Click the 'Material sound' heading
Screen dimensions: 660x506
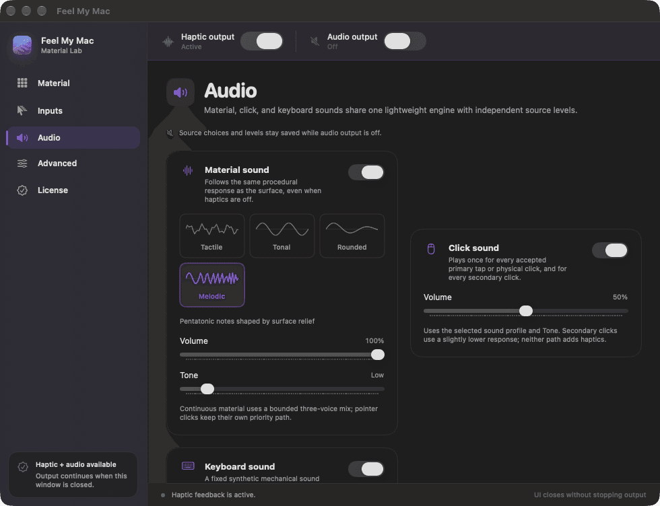tap(236, 170)
